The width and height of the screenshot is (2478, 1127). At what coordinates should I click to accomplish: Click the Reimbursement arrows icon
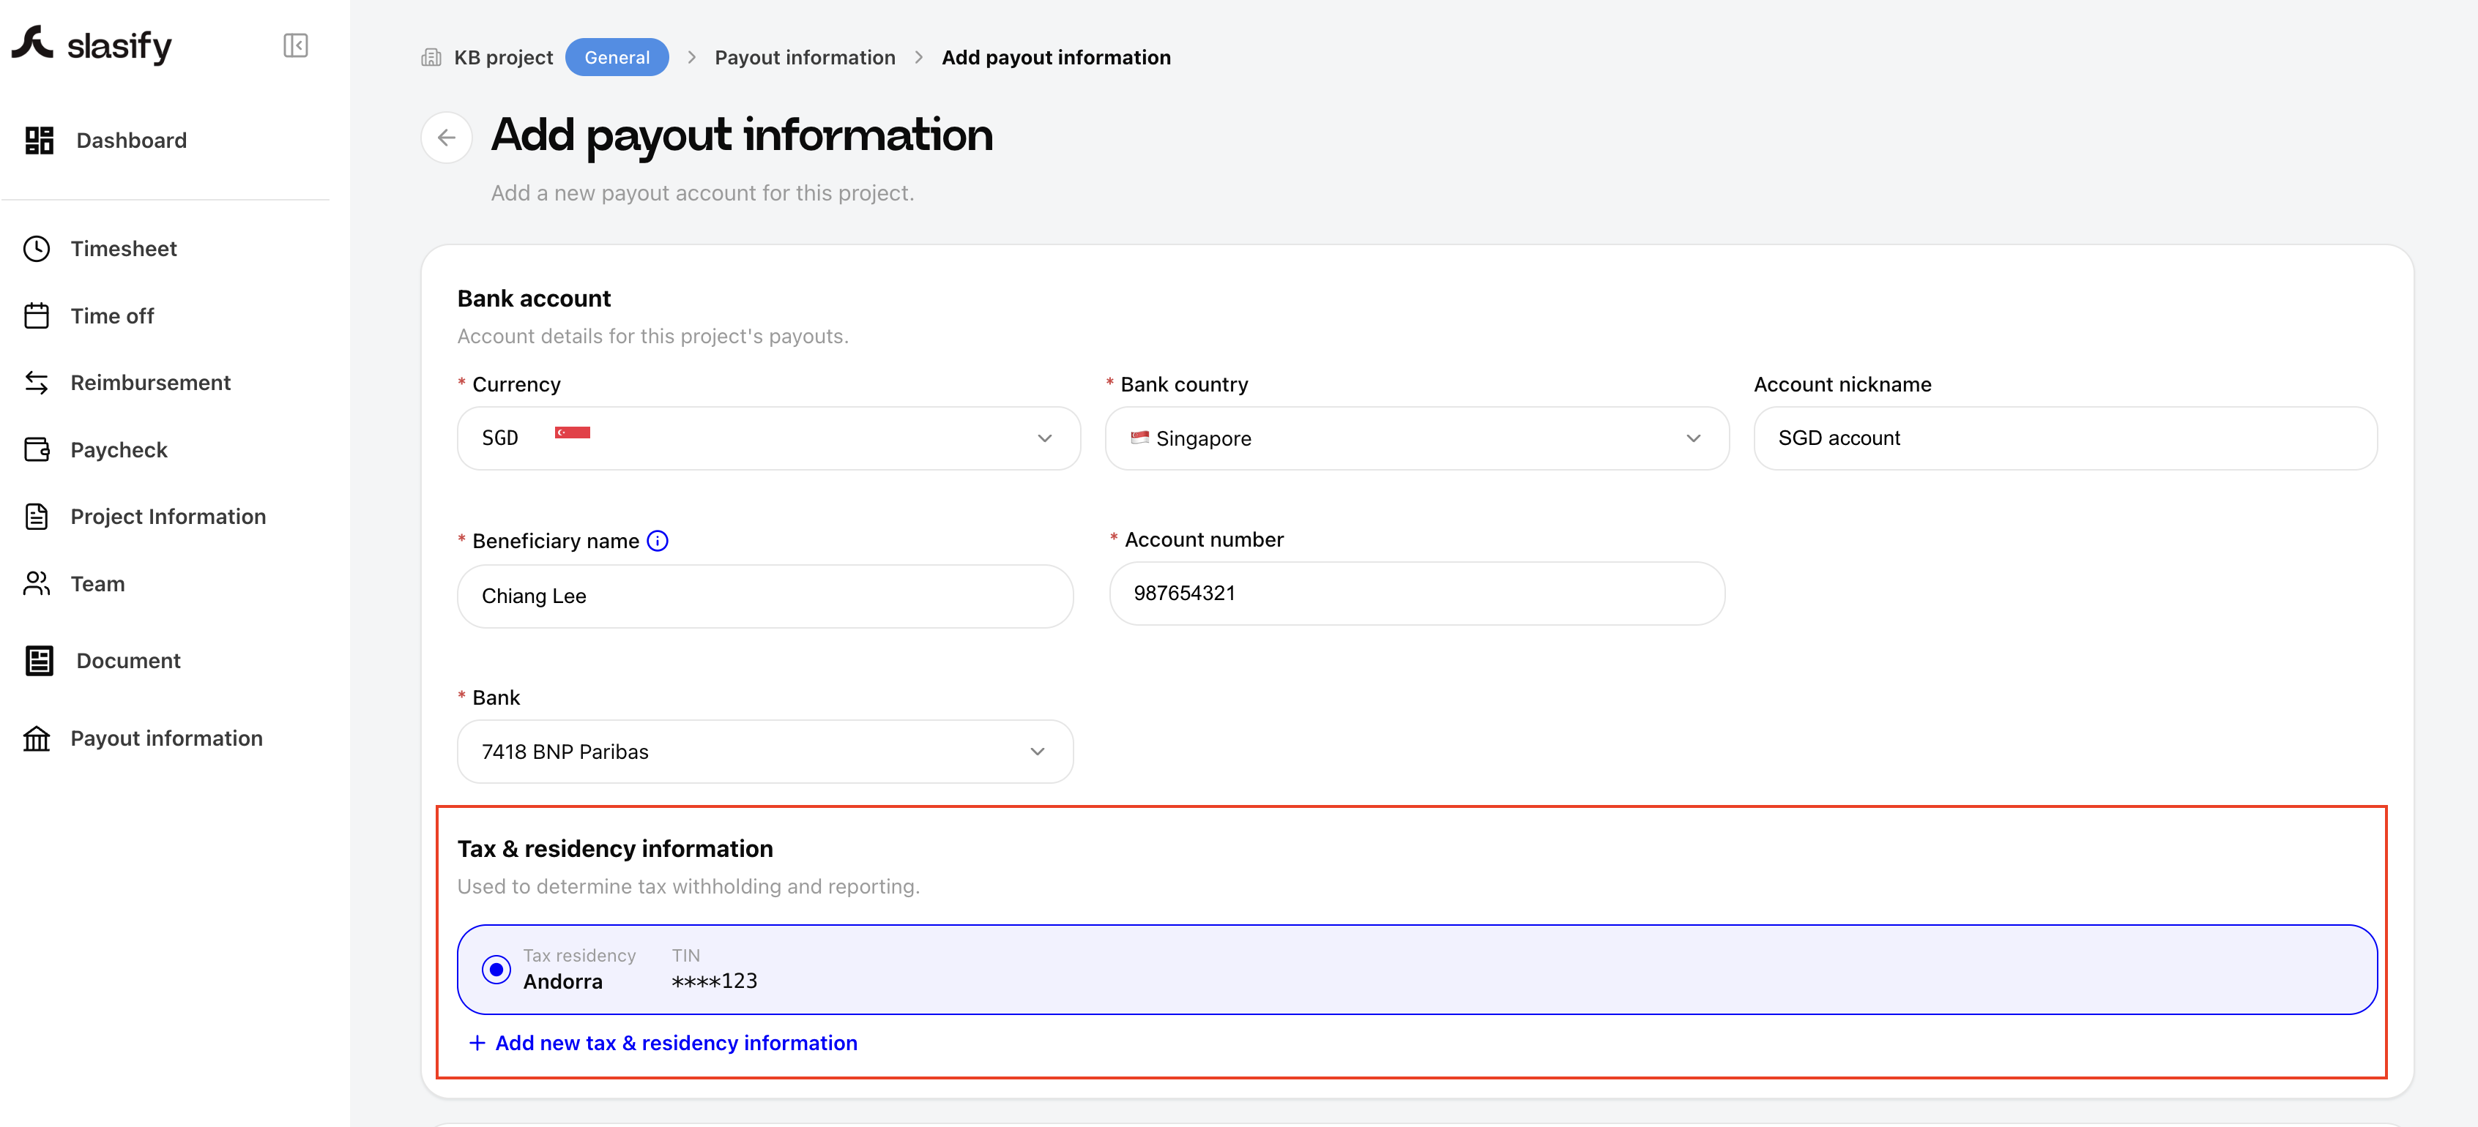(x=37, y=383)
